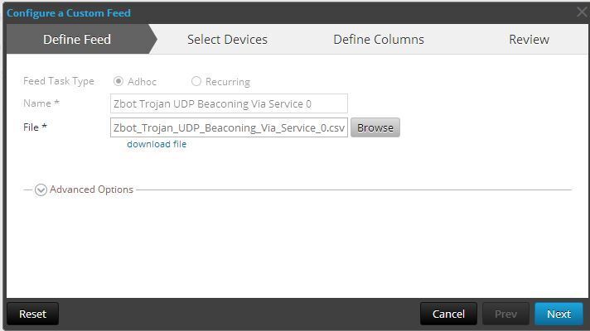
Task: Expand the Advanced Options chevron
Action: pos(41,189)
